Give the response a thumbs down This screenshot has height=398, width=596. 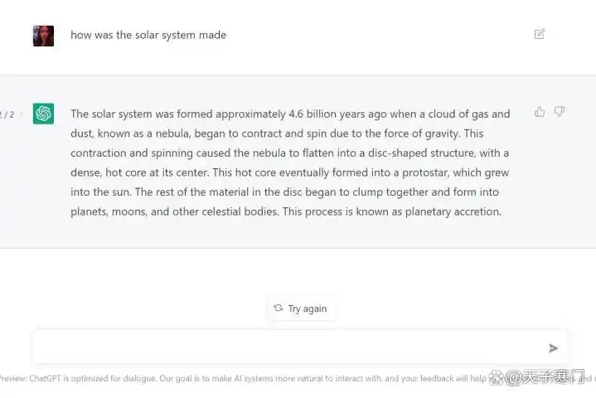click(x=560, y=111)
